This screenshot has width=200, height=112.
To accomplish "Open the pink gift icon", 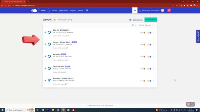I will tap(169, 10).
